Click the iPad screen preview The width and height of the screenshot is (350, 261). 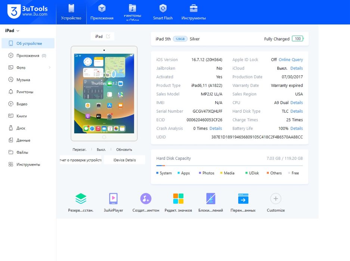(x=104, y=93)
